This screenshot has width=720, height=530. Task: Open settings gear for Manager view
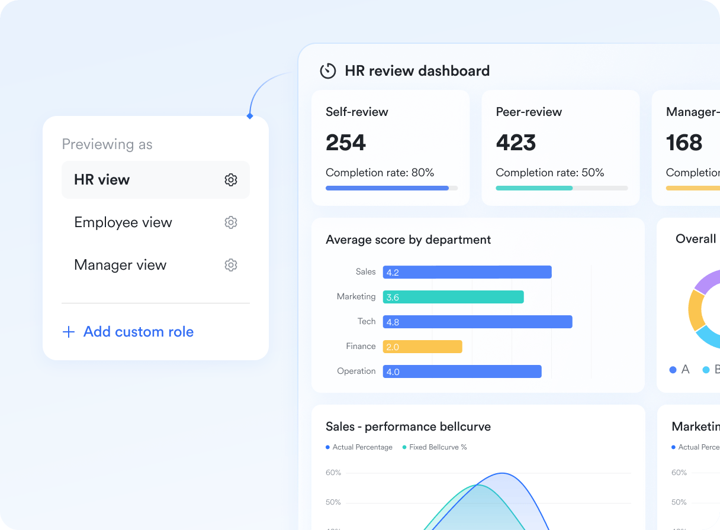click(x=231, y=265)
